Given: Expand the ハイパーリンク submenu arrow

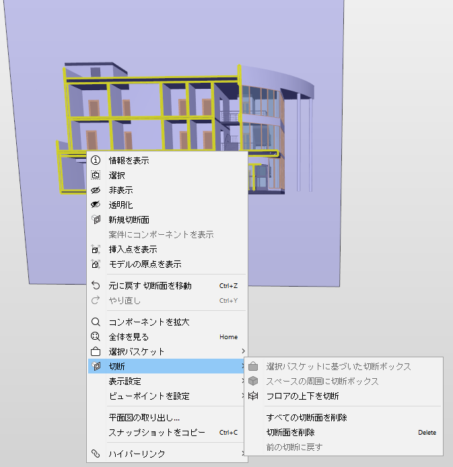Looking at the screenshot, I should pyautogui.click(x=243, y=454).
